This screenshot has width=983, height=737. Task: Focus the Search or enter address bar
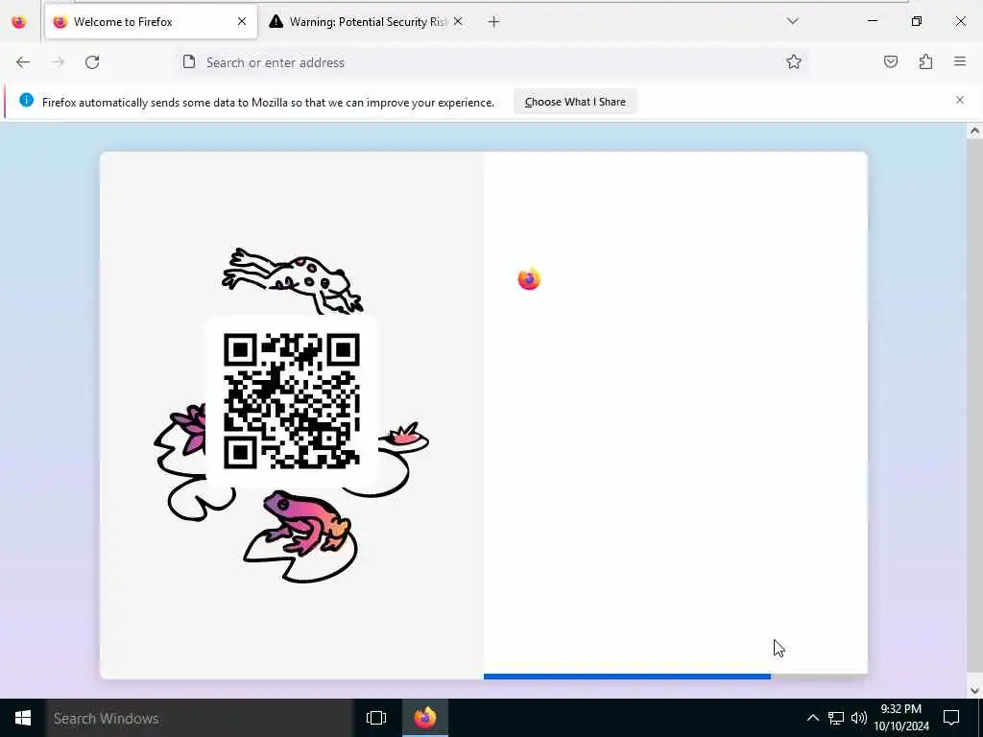(x=491, y=62)
